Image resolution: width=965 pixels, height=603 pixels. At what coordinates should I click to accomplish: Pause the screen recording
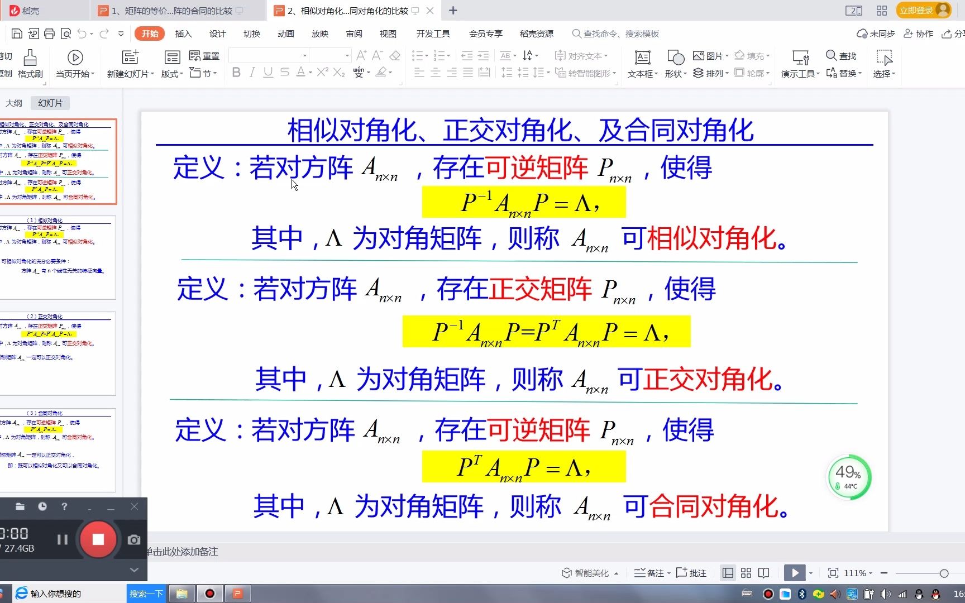click(x=63, y=539)
